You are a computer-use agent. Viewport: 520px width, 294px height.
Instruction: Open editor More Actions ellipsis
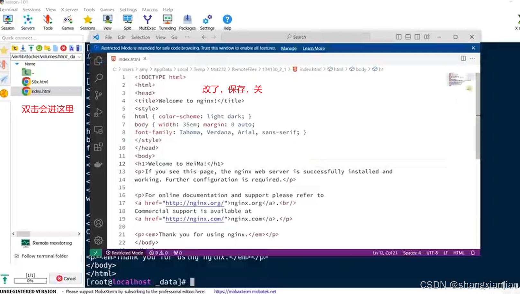(x=472, y=58)
